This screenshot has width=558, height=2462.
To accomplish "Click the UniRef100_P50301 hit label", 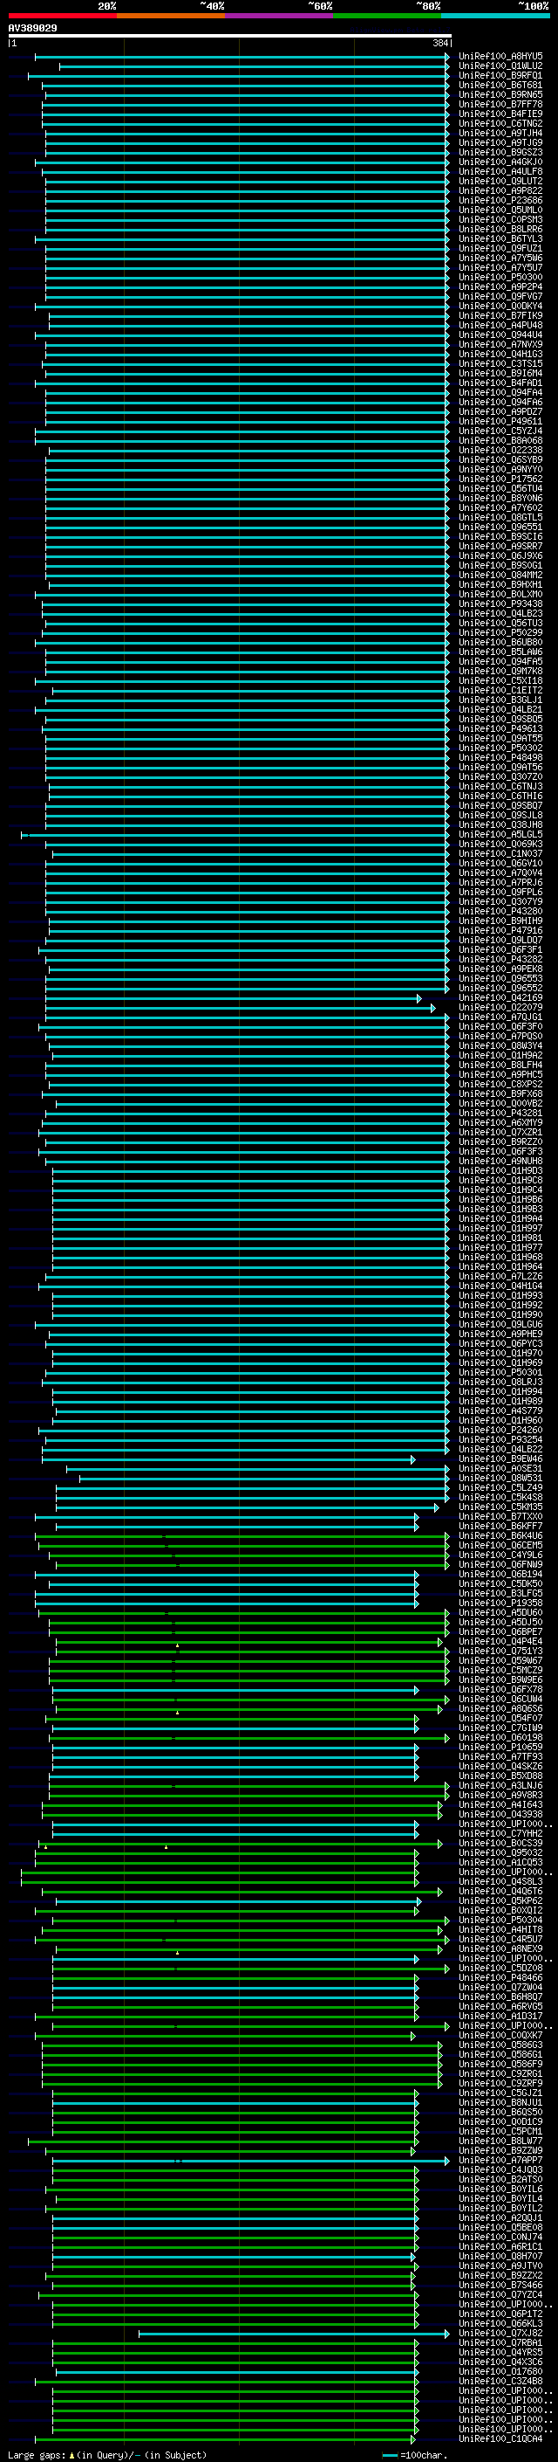I will [500, 1372].
